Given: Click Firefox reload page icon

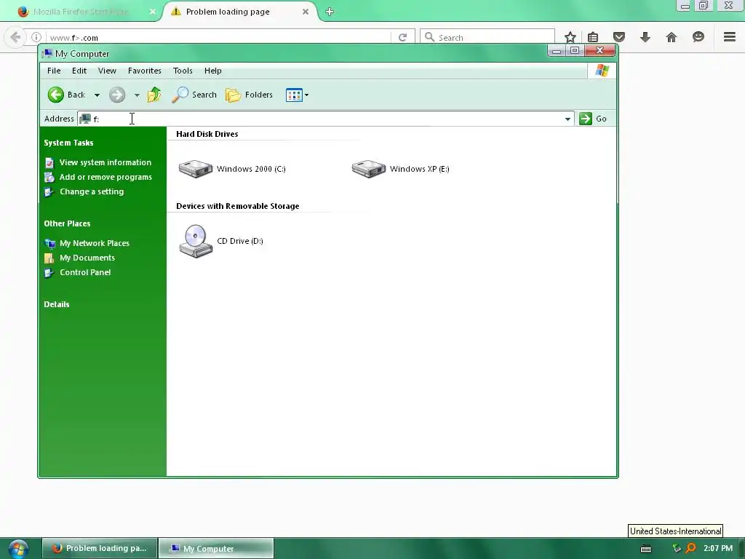Looking at the screenshot, I should pos(402,37).
